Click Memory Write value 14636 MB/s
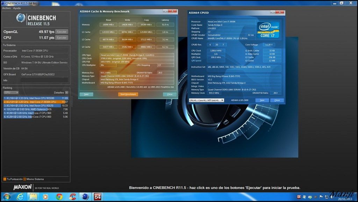This screenshot has height=202, width=358. point(127,25)
